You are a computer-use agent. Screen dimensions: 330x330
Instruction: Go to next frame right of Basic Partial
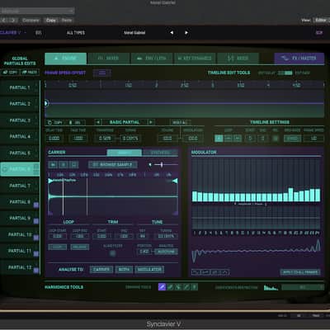[x=151, y=122]
